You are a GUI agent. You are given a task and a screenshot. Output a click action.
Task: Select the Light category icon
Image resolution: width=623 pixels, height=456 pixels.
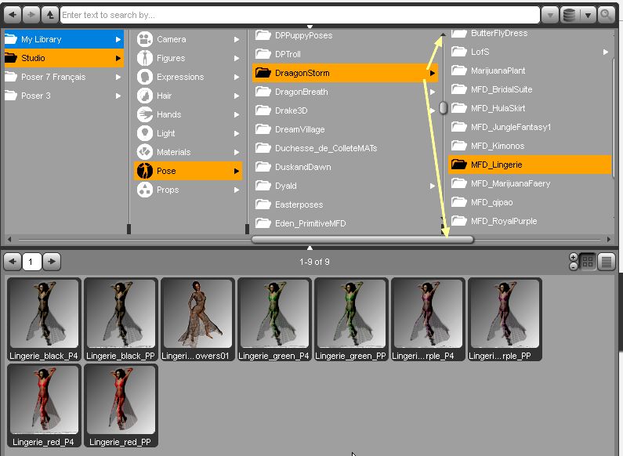[x=145, y=133]
